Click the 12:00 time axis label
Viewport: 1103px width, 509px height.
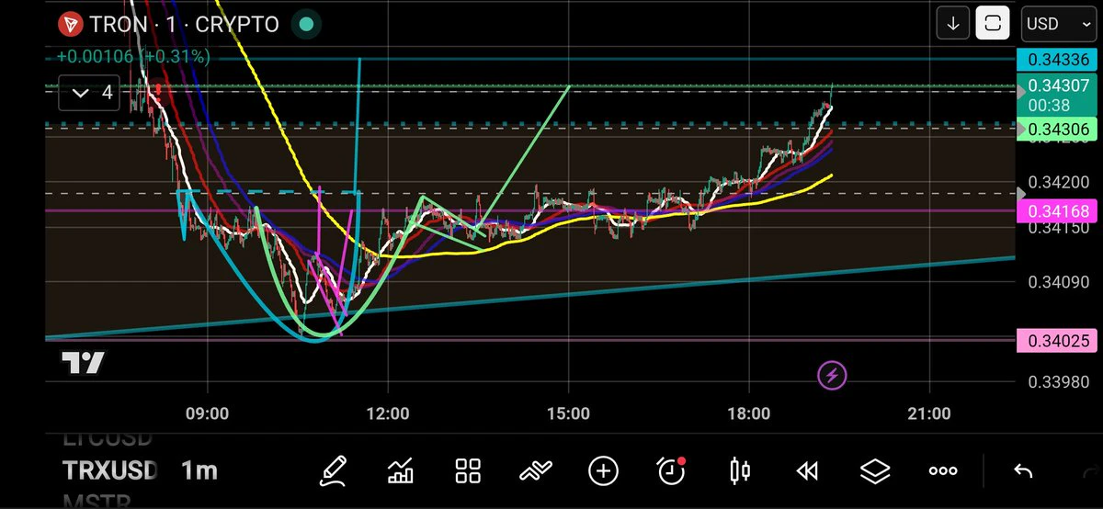point(387,414)
